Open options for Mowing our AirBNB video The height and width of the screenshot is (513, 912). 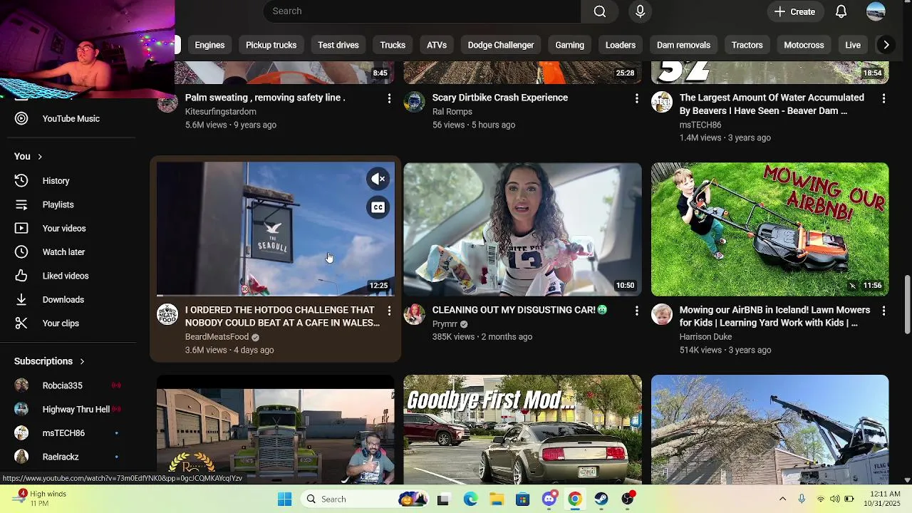pos(883,311)
